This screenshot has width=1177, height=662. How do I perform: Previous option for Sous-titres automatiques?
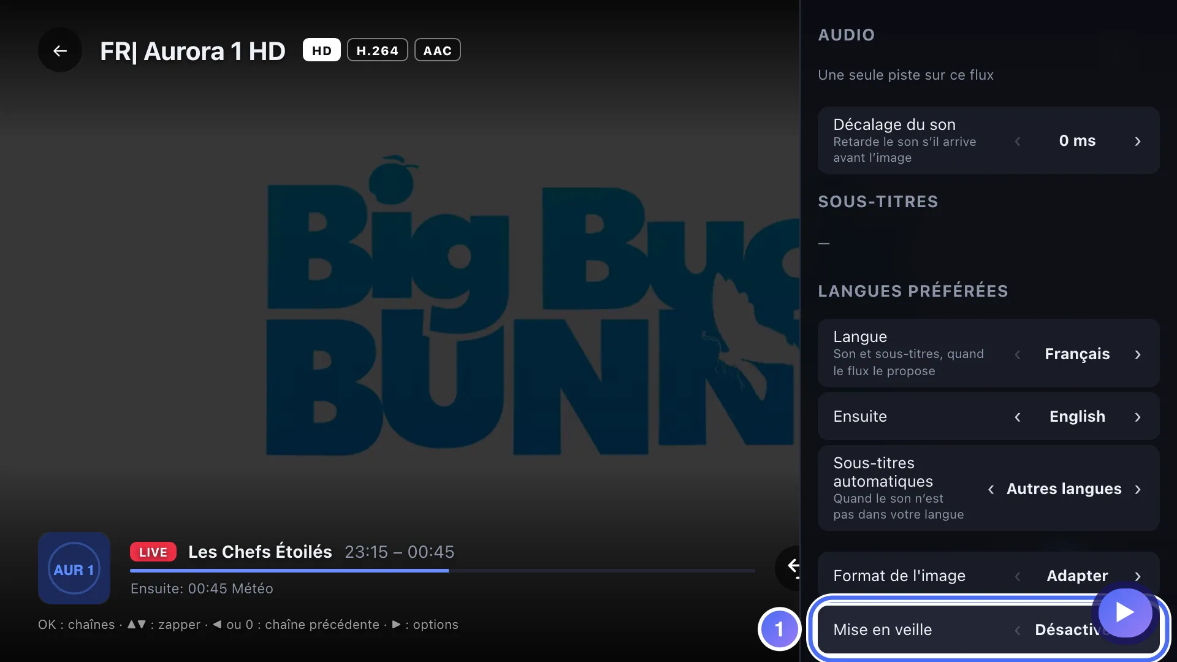pos(991,489)
